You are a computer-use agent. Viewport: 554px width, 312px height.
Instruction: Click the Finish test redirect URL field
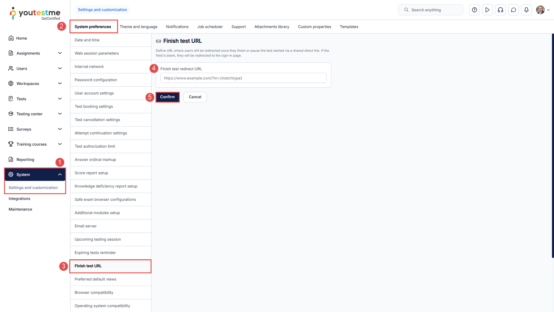(x=243, y=78)
